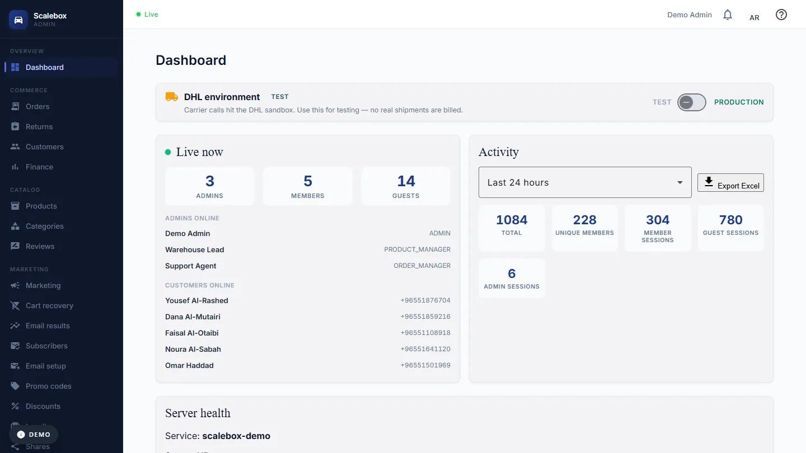806x453 pixels.
Task: Open Promo codes in the sidebar
Action: (x=62, y=386)
